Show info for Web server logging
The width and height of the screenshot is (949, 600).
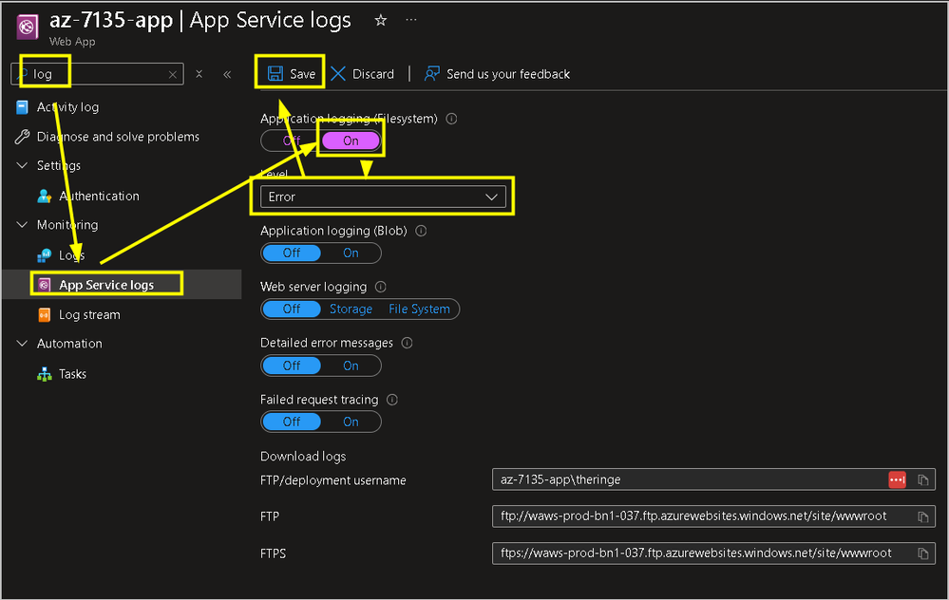381,287
